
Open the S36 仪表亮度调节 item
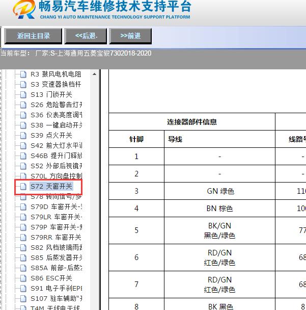click(x=57, y=115)
